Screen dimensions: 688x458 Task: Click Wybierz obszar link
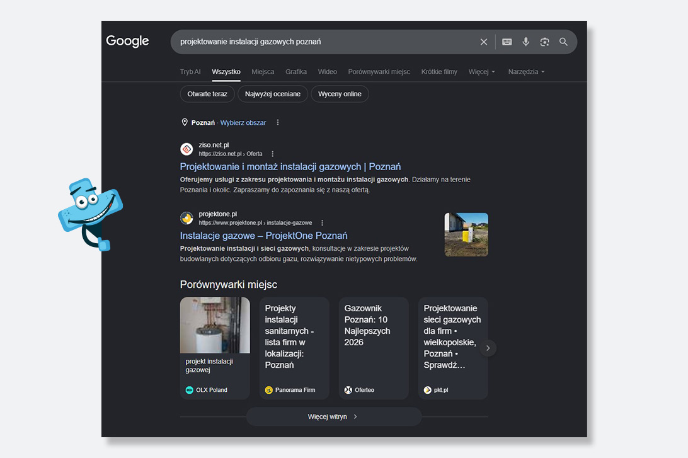click(243, 123)
